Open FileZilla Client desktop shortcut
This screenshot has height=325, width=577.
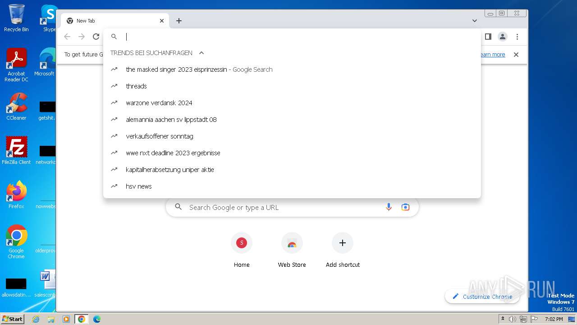point(16,151)
